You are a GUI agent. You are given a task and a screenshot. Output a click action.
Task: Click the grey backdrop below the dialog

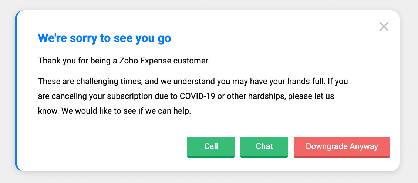coord(209,177)
